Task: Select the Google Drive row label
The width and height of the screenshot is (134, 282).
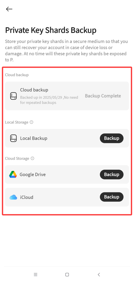Action: [x=33, y=174]
